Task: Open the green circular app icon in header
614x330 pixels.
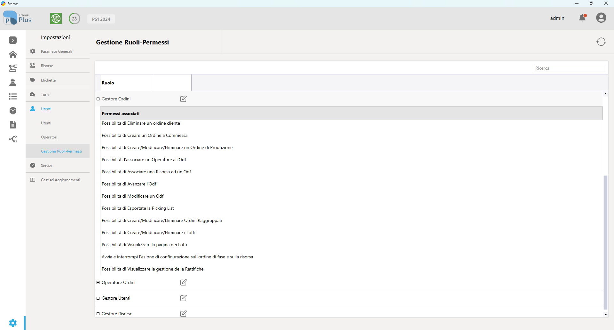Action: coord(56,19)
